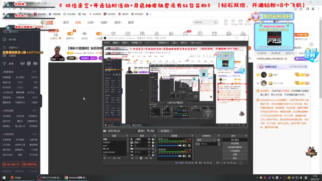Focus the Douyu search input field
This screenshot has height=181, width=322.
coord(203,23)
